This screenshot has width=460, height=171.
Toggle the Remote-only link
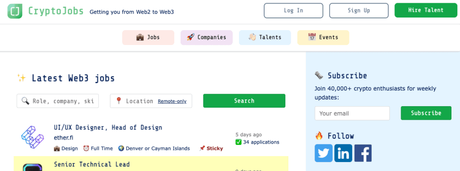[172, 101]
